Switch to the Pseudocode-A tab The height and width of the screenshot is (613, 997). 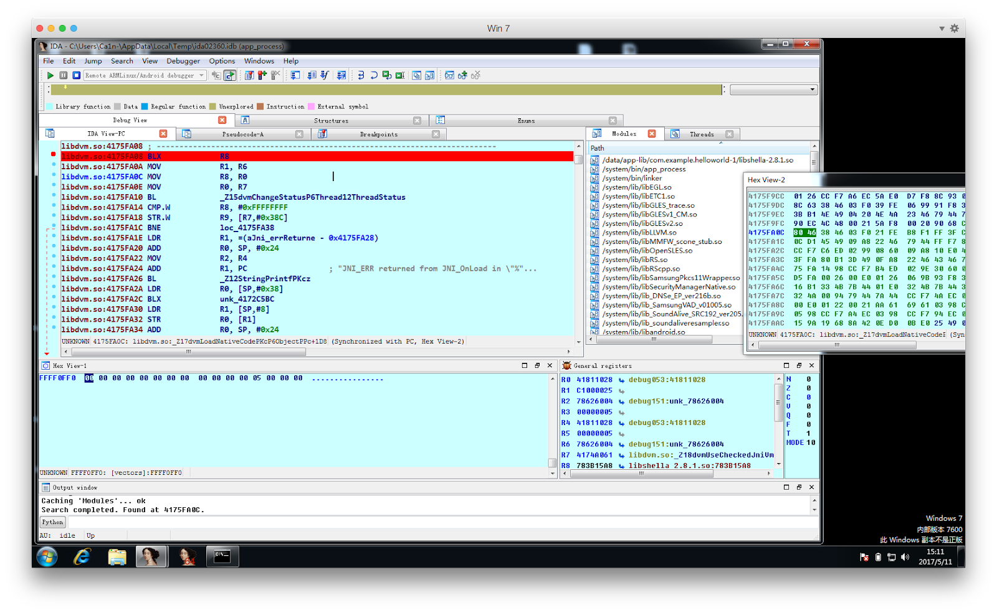pos(243,134)
